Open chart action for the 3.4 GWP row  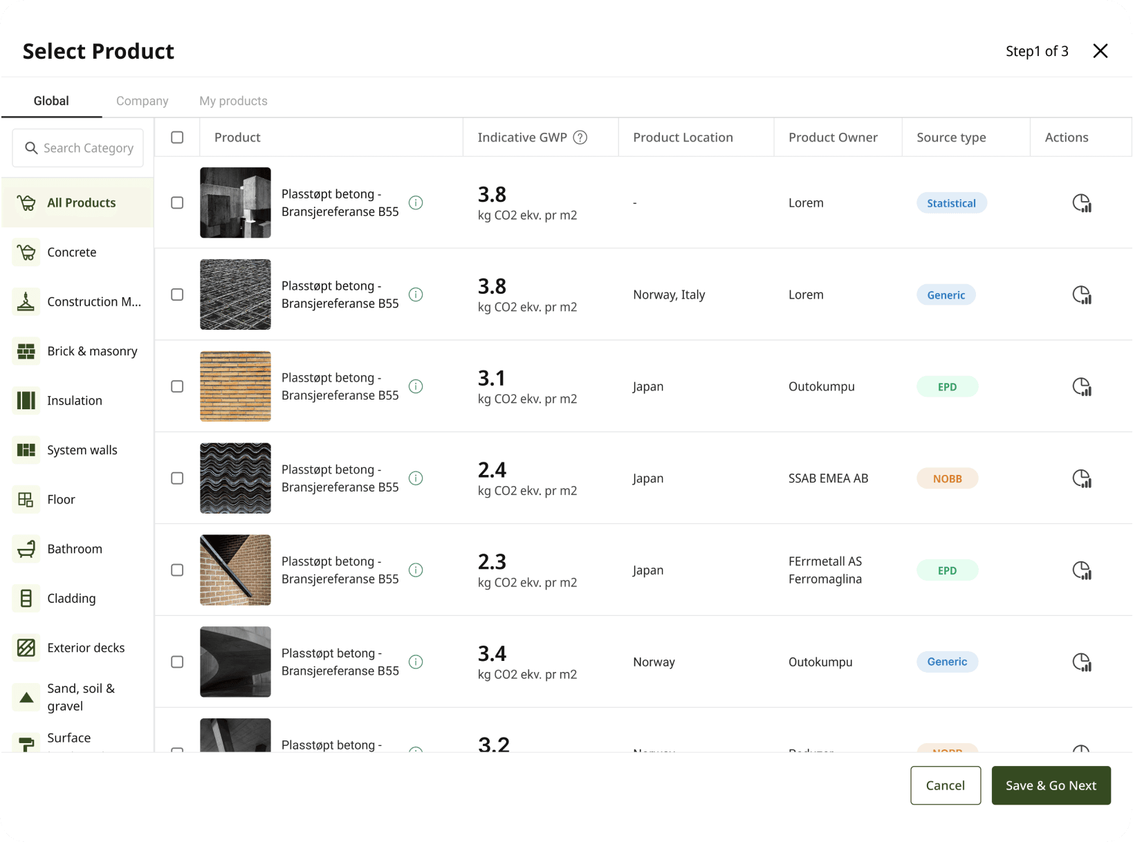pos(1082,662)
